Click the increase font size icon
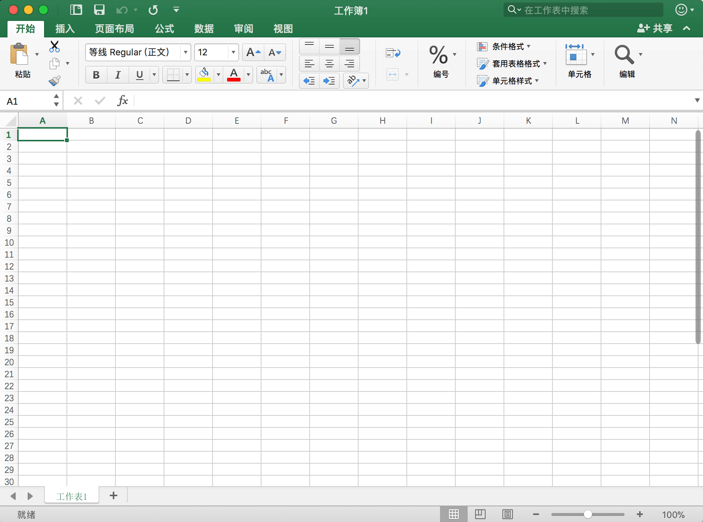Image resolution: width=703 pixels, height=522 pixels. (253, 52)
